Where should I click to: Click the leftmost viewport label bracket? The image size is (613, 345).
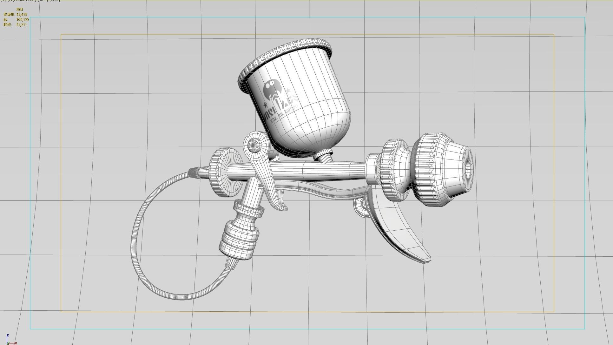pos(1,1)
